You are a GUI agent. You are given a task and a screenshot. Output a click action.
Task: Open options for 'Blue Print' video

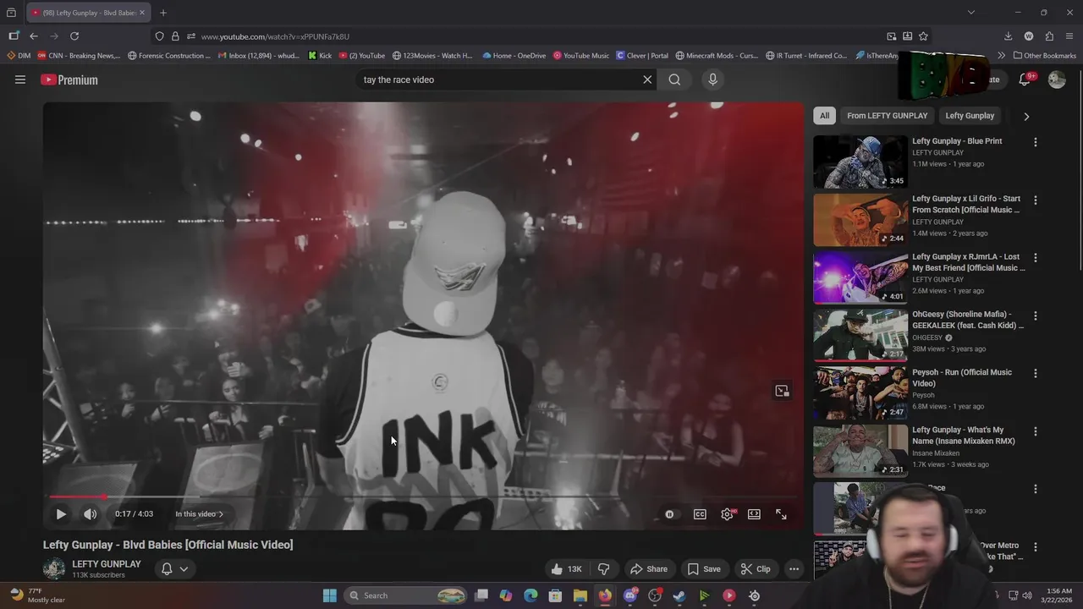(1035, 142)
